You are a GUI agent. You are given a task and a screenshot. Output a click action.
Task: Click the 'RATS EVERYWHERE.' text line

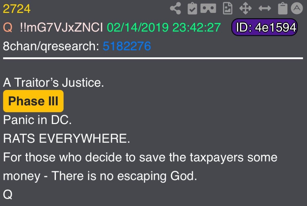(x=66, y=138)
